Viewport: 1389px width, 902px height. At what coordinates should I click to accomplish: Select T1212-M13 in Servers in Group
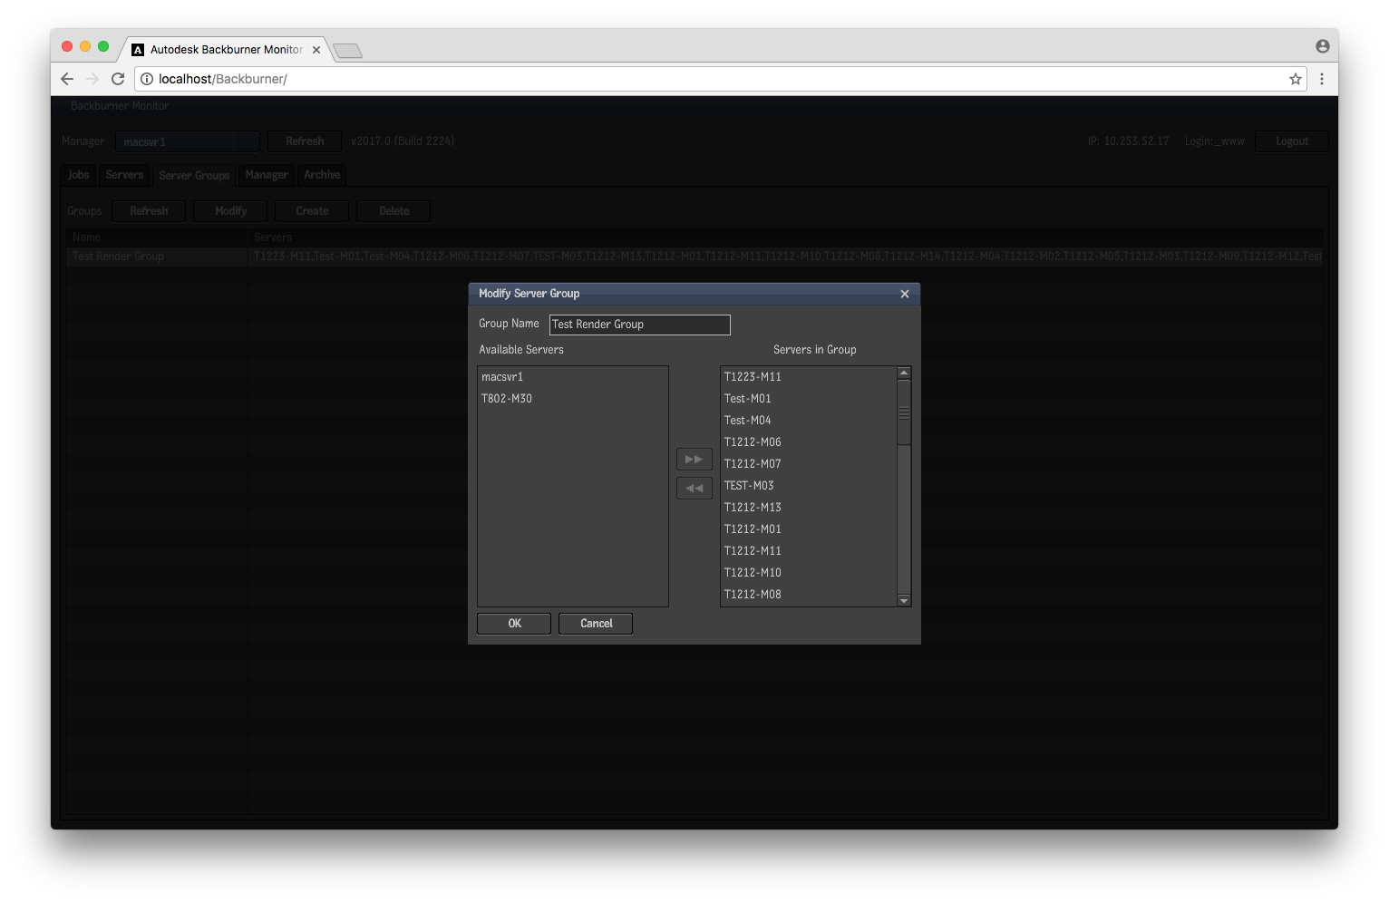pyautogui.click(x=809, y=508)
